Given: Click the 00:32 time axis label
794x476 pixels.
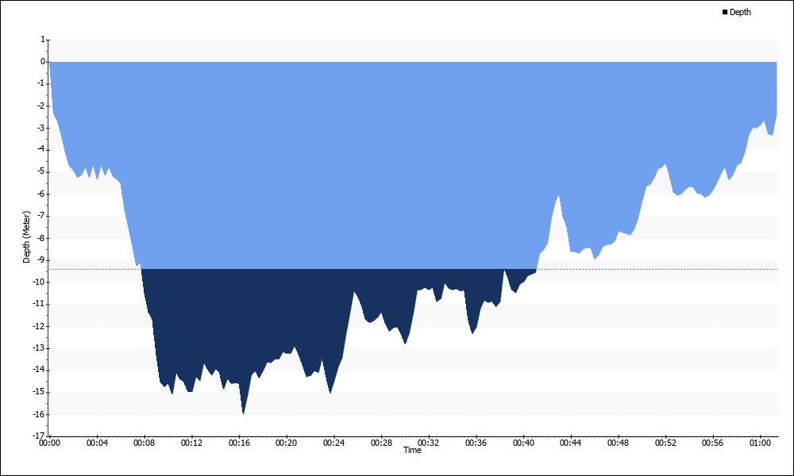Looking at the screenshot, I should [429, 443].
